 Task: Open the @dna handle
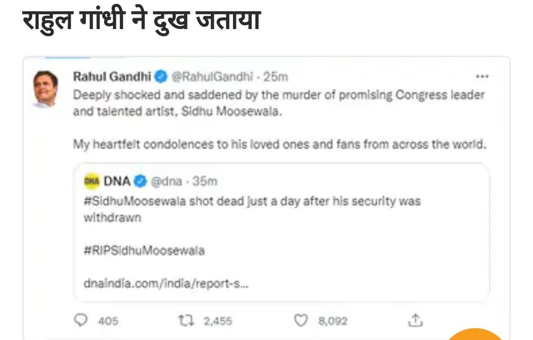pos(166,181)
